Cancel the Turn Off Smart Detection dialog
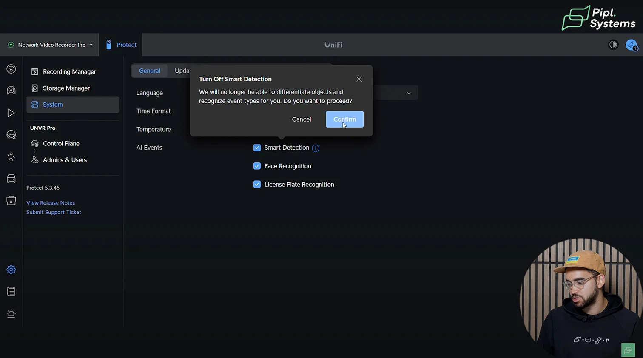 (x=301, y=119)
